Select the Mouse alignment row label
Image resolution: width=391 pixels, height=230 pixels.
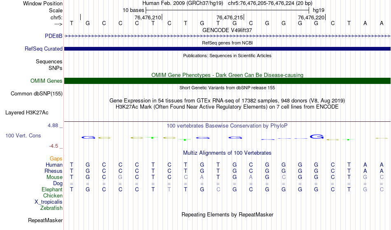(54, 177)
